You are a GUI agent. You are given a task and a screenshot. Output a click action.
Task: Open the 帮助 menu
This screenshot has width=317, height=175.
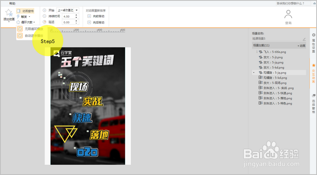click(x=12, y=4)
